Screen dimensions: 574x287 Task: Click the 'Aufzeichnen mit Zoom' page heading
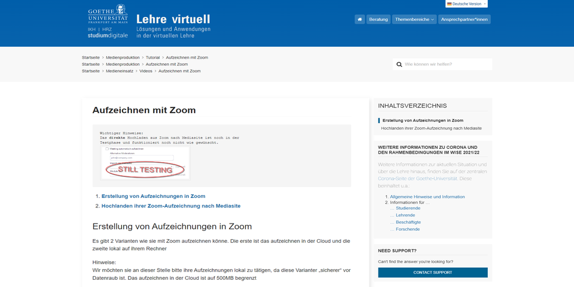pyautogui.click(x=144, y=110)
